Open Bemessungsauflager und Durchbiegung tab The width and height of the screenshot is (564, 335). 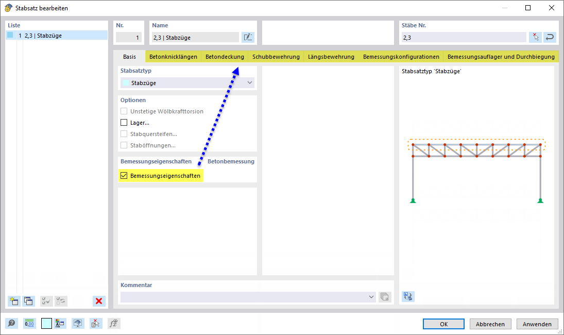click(x=501, y=57)
